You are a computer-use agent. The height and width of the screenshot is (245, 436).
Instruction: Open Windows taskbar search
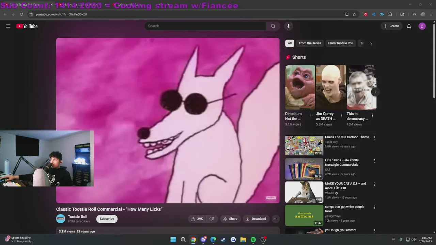click(x=183, y=240)
